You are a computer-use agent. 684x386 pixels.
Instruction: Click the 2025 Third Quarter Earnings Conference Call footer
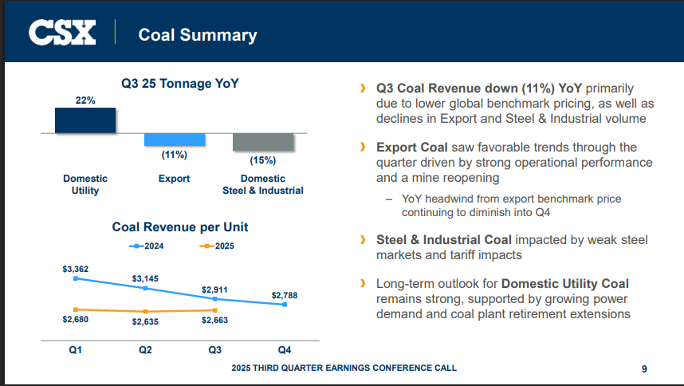[344, 368]
